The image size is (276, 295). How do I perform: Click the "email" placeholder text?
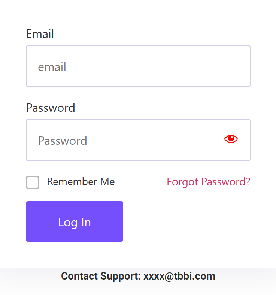point(52,67)
